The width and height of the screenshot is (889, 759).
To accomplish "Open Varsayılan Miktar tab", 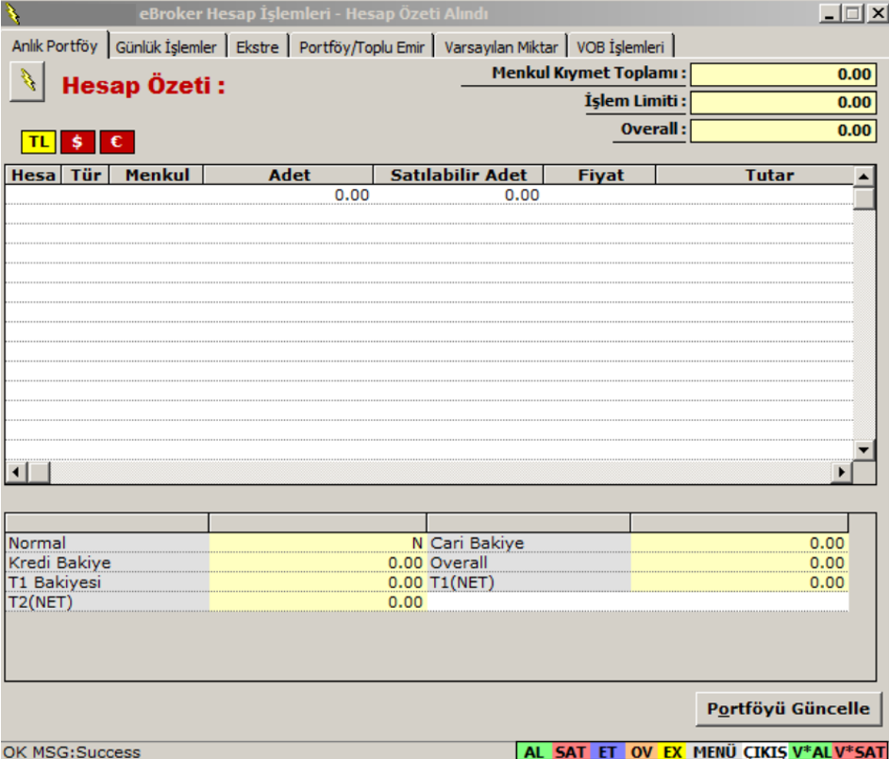I will tap(501, 47).
